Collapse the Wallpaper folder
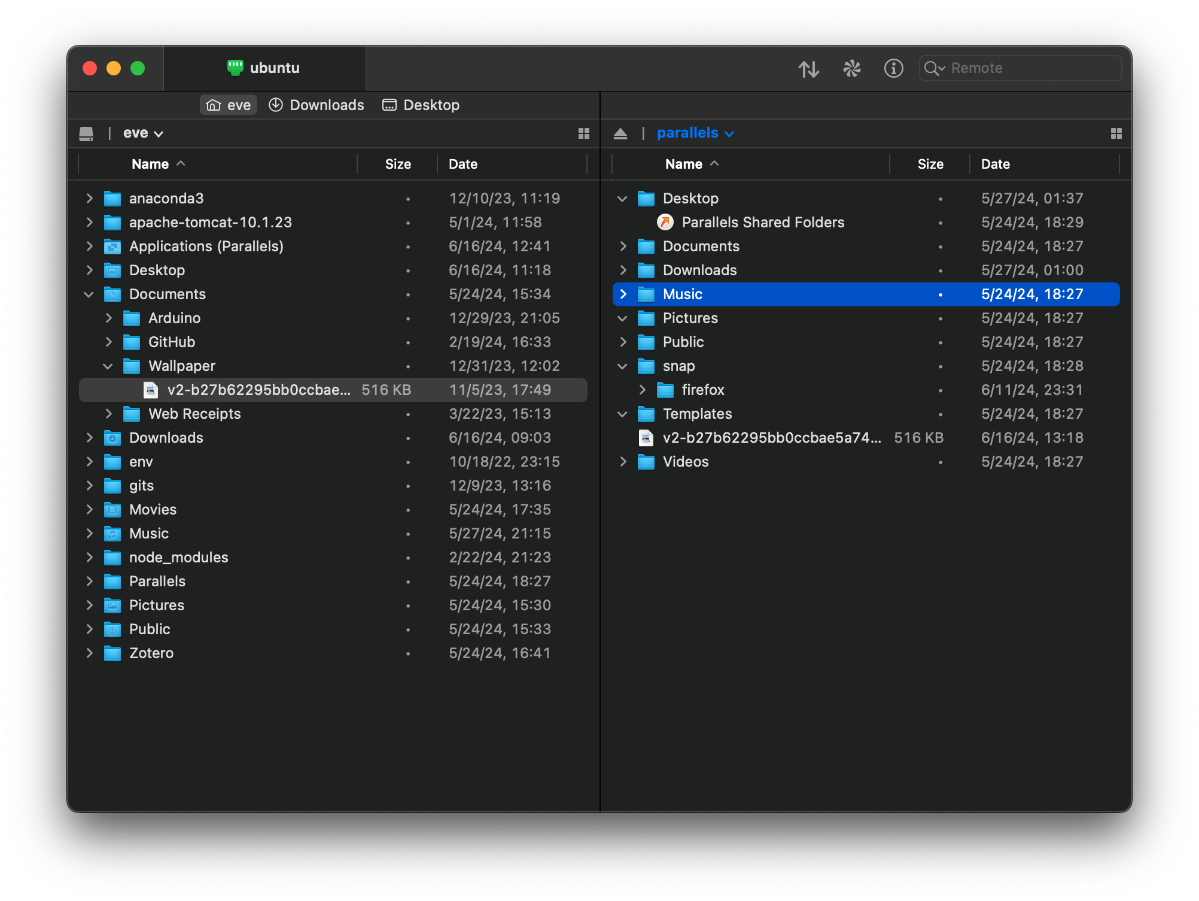 [x=108, y=366]
